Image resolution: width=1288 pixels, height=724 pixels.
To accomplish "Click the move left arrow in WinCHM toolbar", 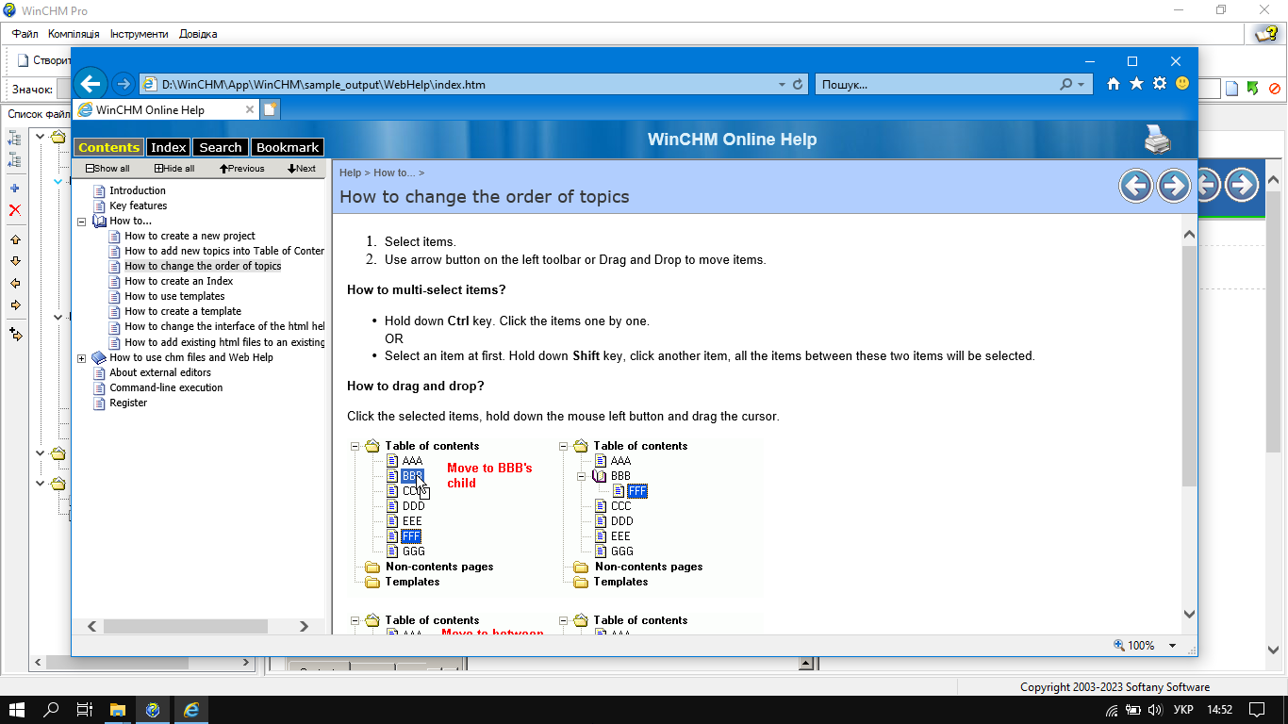I will [15, 283].
